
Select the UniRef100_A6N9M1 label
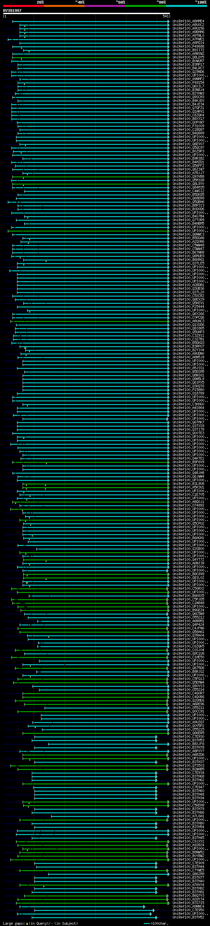point(188,621)
